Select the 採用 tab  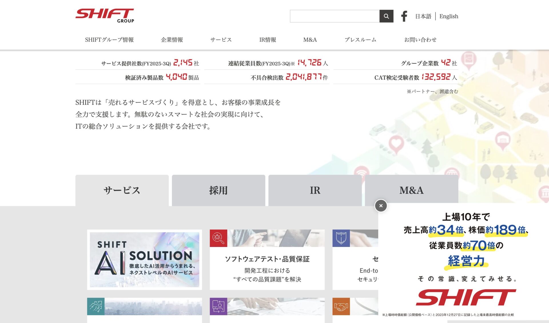[x=218, y=191]
